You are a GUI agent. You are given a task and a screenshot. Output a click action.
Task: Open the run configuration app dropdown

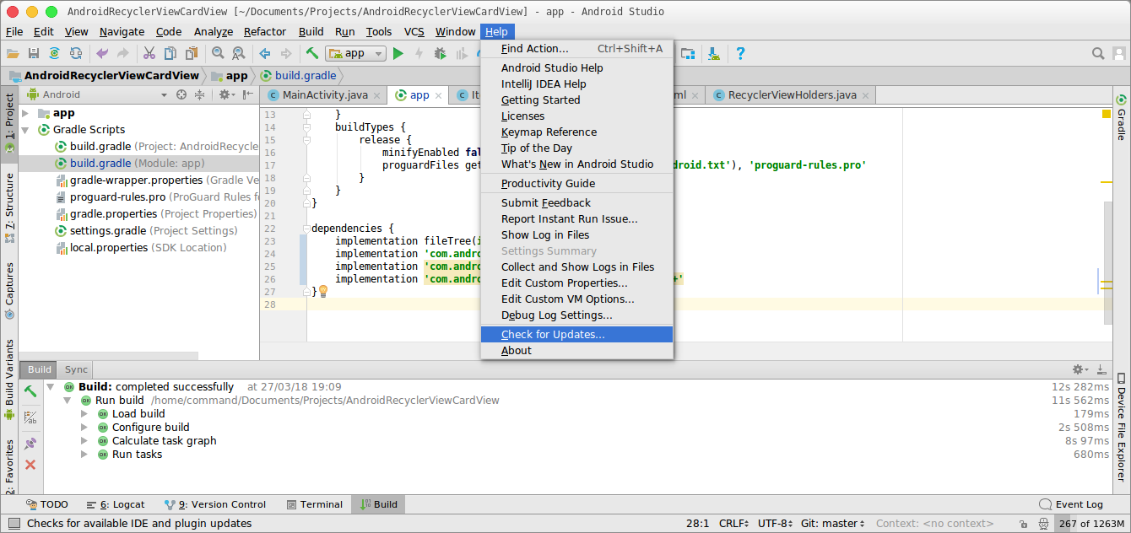point(377,52)
